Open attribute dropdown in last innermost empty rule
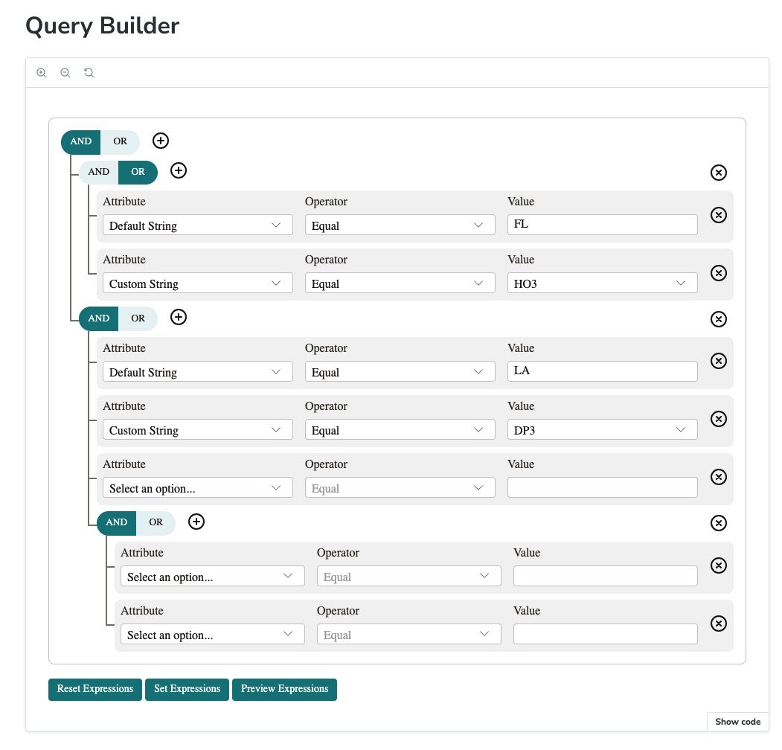The width and height of the screenshot is (782, 750). click(x=213, y=634)
